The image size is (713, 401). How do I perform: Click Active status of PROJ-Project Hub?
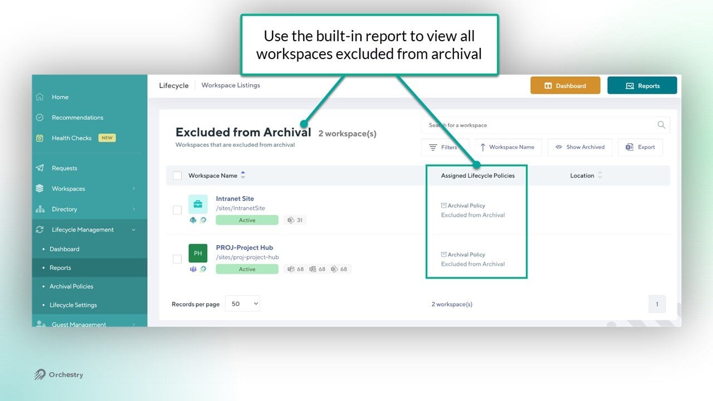(x=247, y=269)
